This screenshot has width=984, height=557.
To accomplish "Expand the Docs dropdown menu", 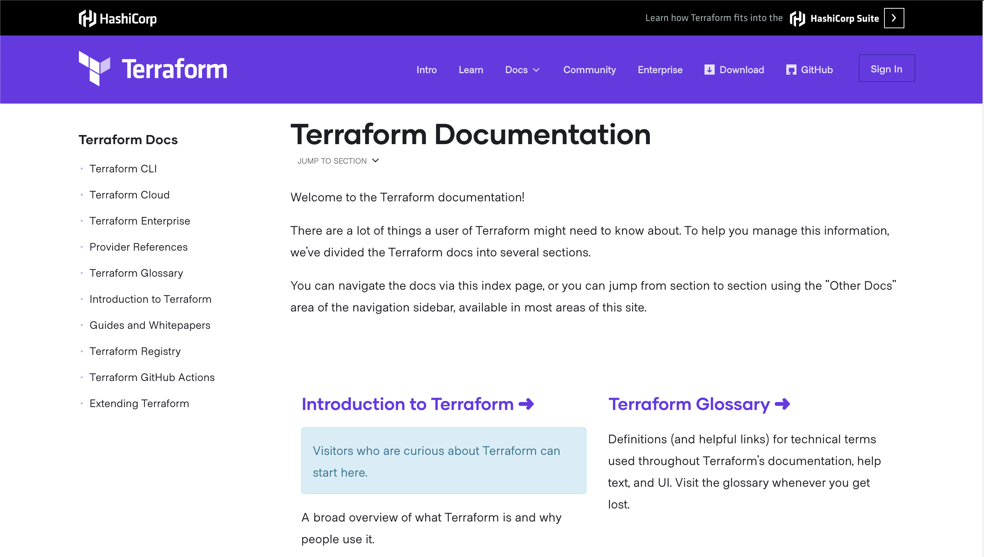I will tap(516, 70).
